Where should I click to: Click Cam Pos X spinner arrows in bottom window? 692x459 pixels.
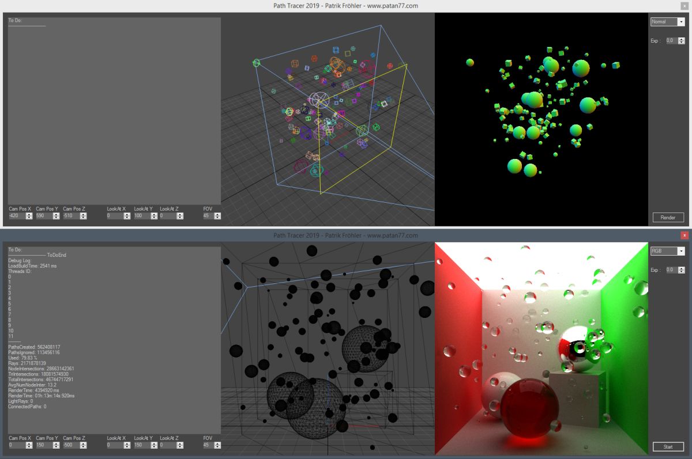tap(29, 445)
